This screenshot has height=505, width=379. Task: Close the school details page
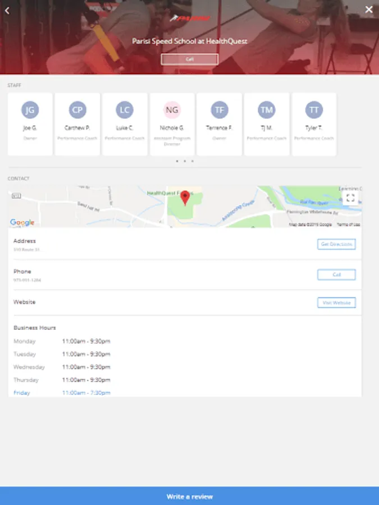(x=369, y=10)
